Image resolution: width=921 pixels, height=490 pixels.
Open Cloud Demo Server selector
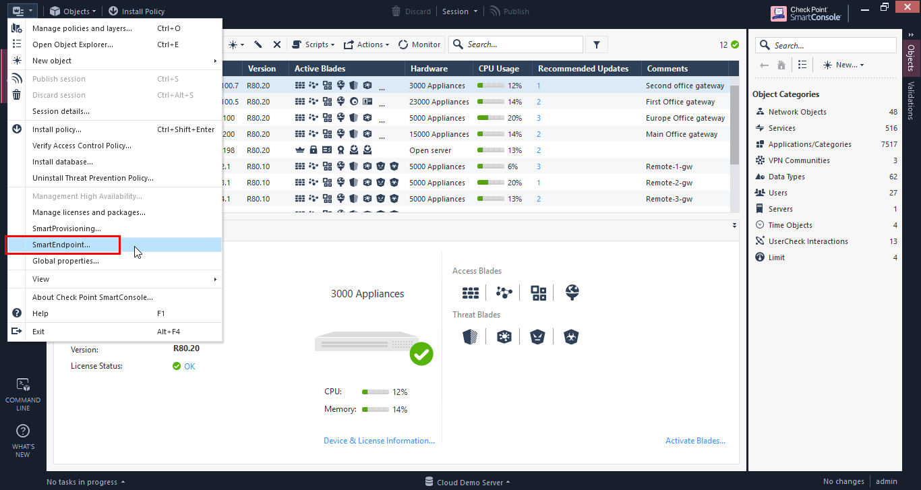tap(467, 482)
